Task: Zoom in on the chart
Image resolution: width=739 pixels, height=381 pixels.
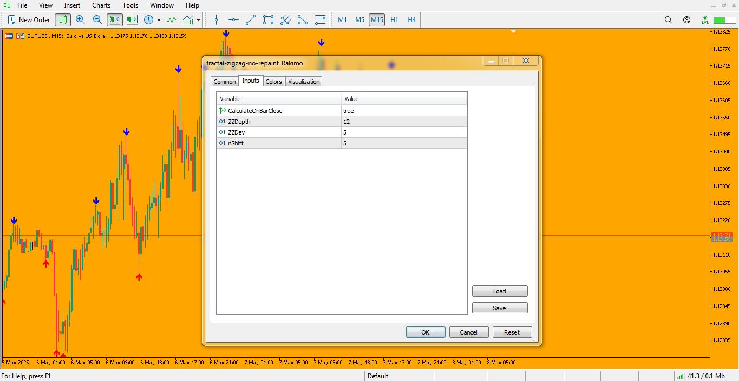Action: point(80,20)
